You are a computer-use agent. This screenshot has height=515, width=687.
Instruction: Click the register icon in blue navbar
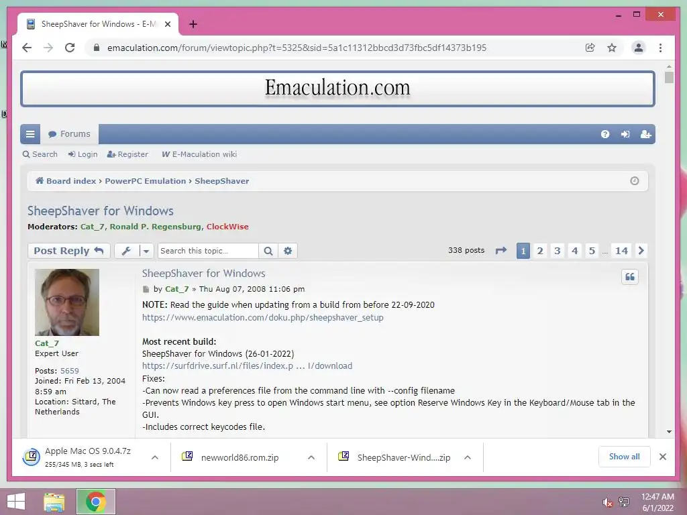(646, 134)
